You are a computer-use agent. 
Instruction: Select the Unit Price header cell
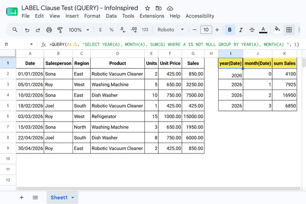point(170,63)
